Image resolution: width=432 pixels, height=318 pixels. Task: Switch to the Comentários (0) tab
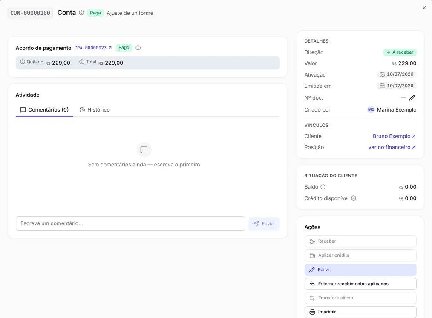pyautogui.click(x=44, y=110)
